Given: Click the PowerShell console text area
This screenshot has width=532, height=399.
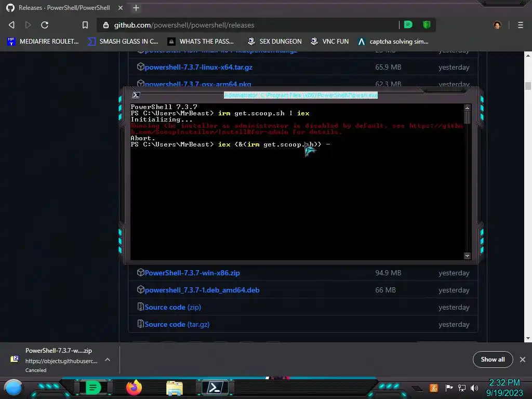Looking at the screenshot, I should [297, 182].
